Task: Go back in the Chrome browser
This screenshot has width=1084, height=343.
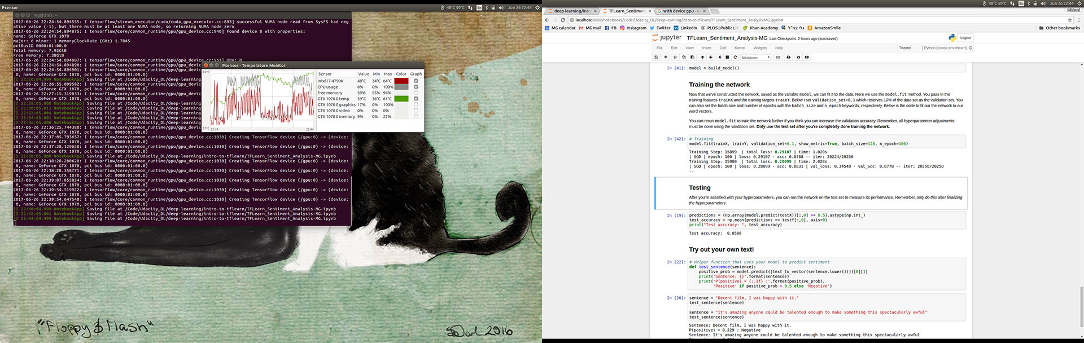Action: (547, 20)
